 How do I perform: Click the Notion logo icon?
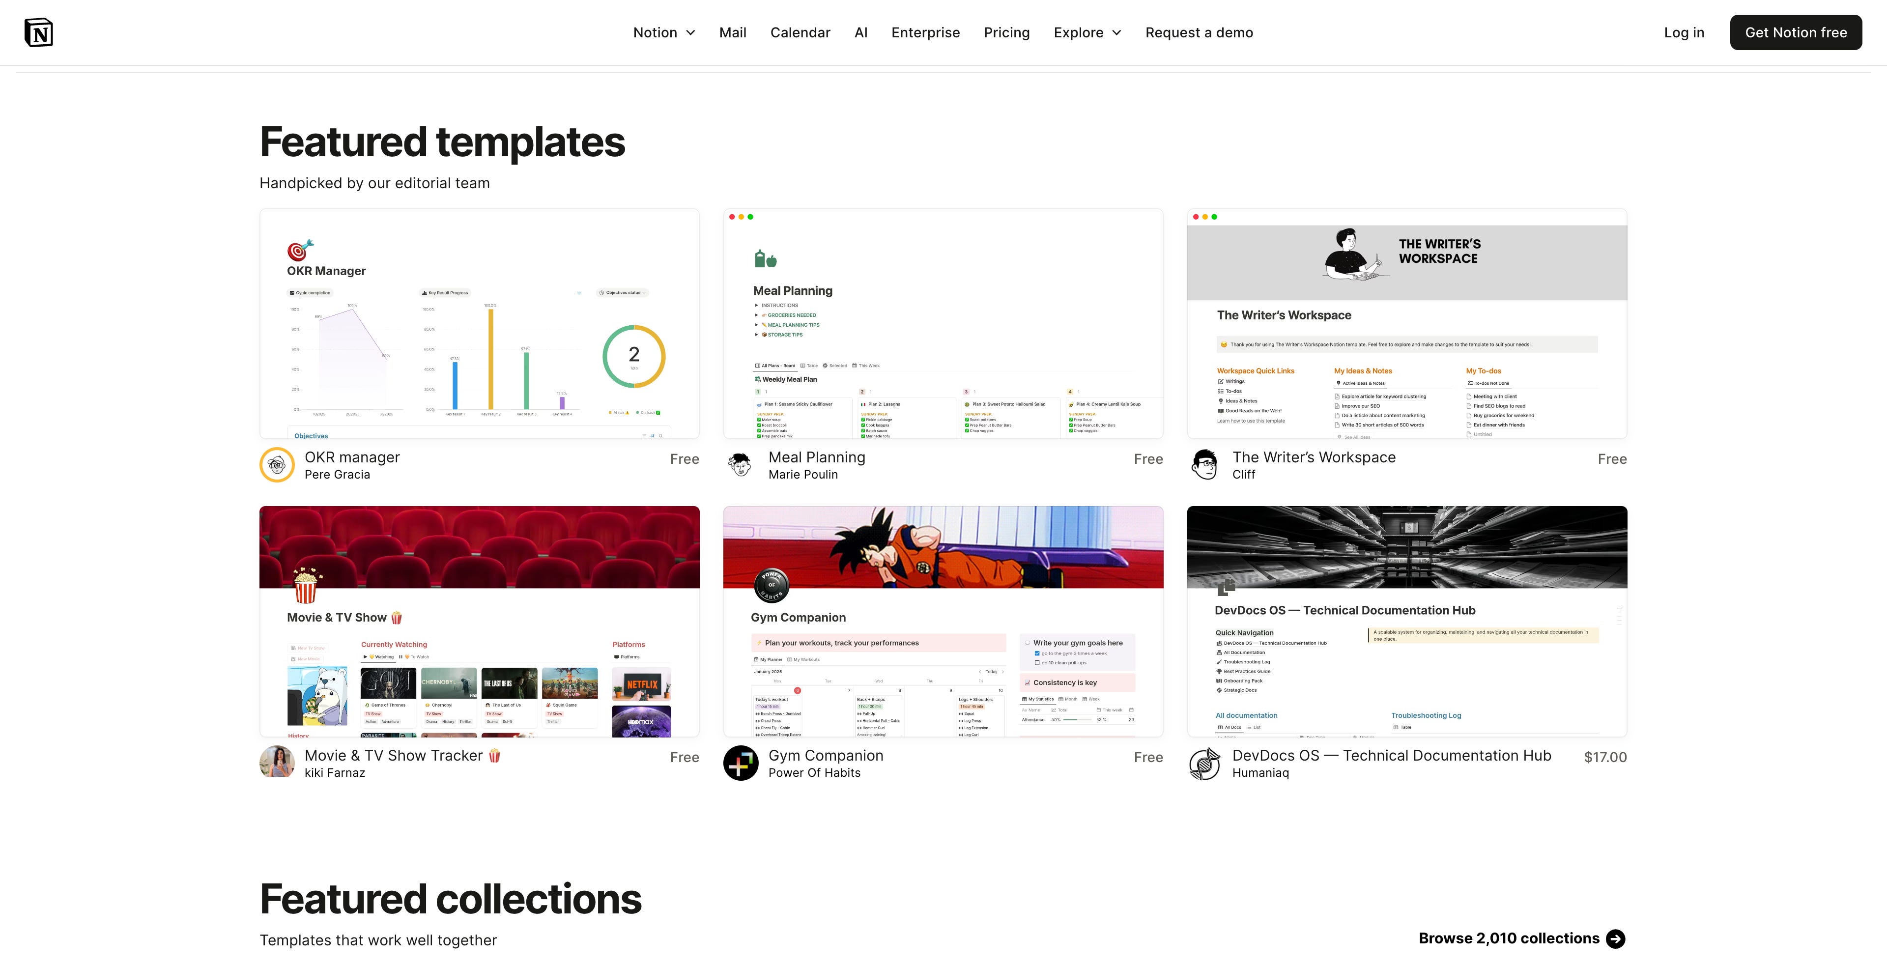[38, 32]
